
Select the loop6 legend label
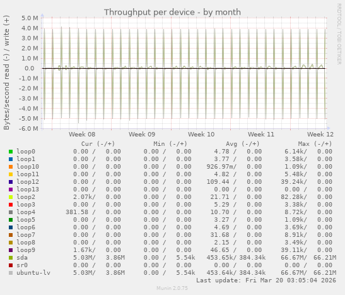point(26,227)
